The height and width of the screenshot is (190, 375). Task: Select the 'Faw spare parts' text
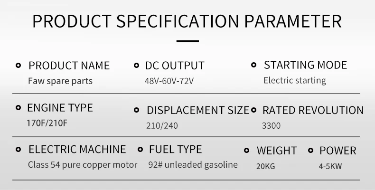[60, 81]
